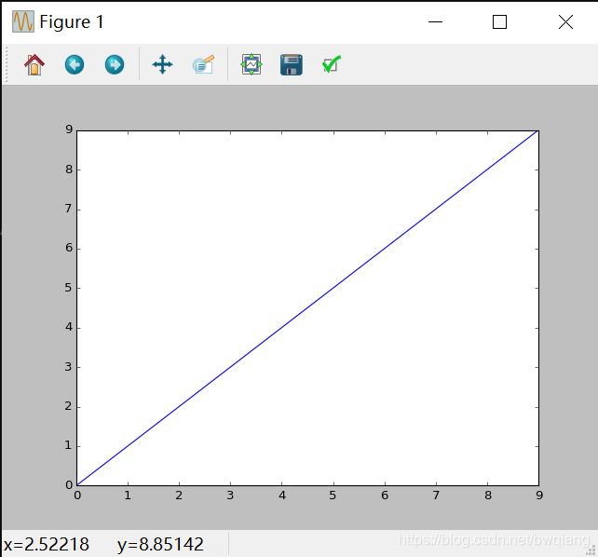This screenshot has height=557, width=598.
Task: Reset the plot with the Home icon
Action: pyautogui.click(x=34, y=64)
